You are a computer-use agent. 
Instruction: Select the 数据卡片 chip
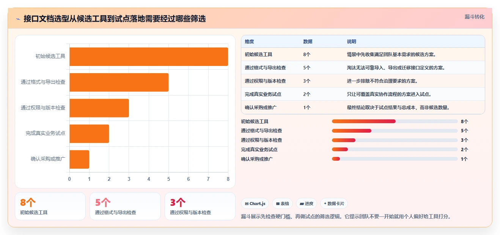pyautogui.click(x=334, y=204)
